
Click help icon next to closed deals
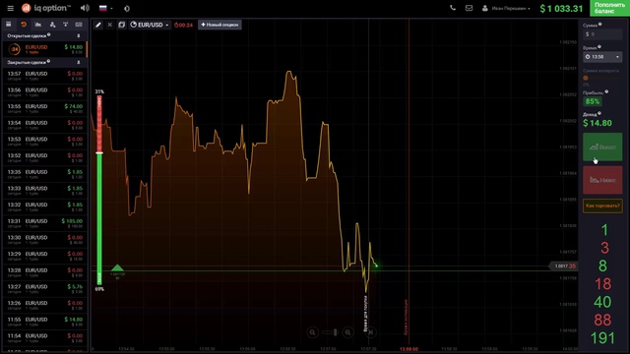click(48, 61)
